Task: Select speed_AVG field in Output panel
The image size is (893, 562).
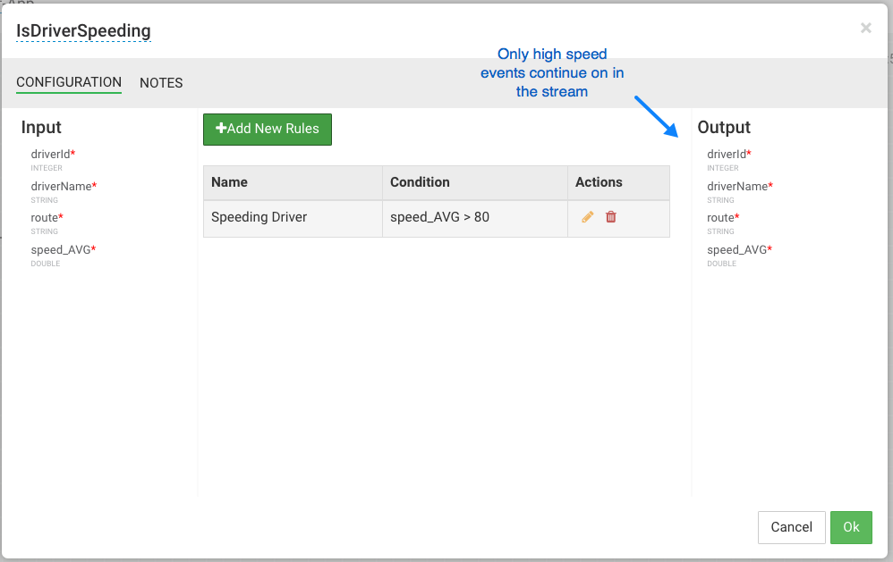Action: [737, 250]
